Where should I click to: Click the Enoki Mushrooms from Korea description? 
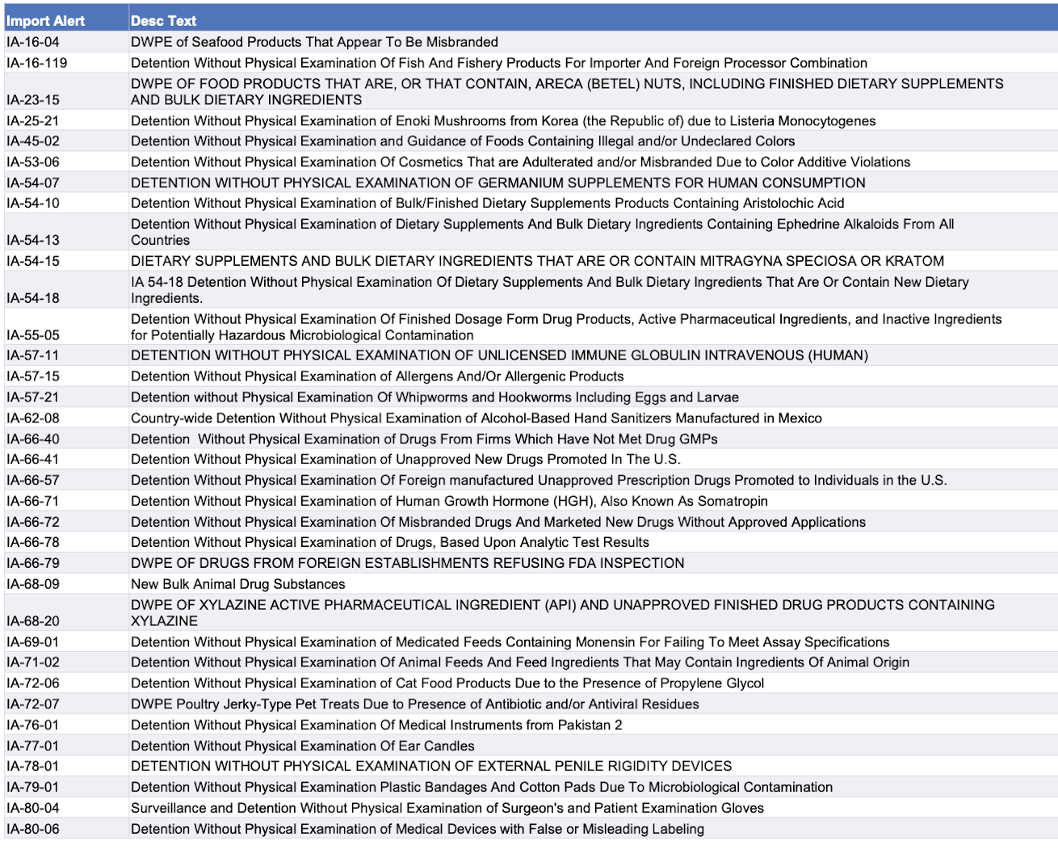click(502, 121)
